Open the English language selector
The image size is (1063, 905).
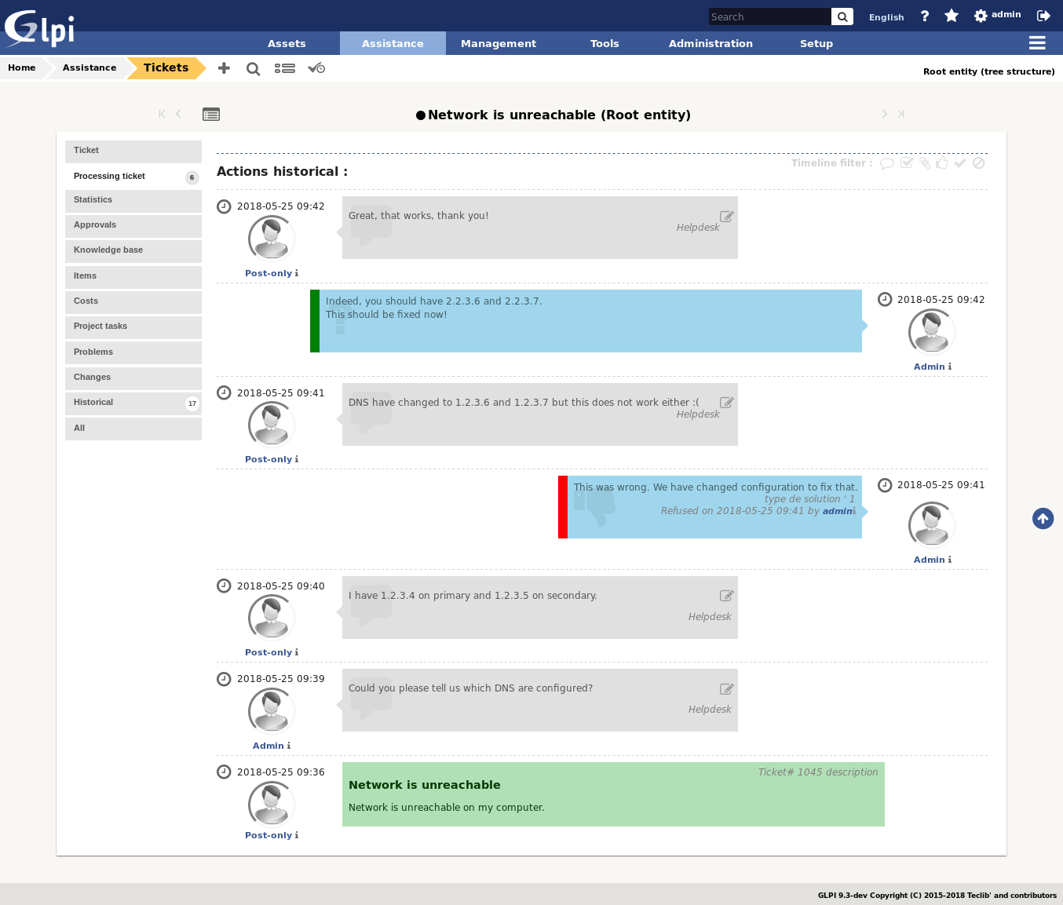886,17
